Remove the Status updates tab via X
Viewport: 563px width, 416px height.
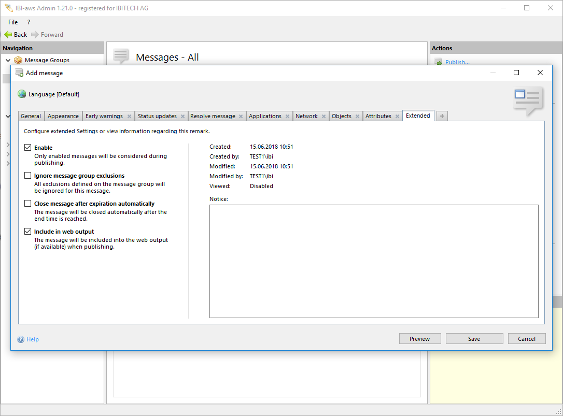pyautogui.click(x=182, y=117)
